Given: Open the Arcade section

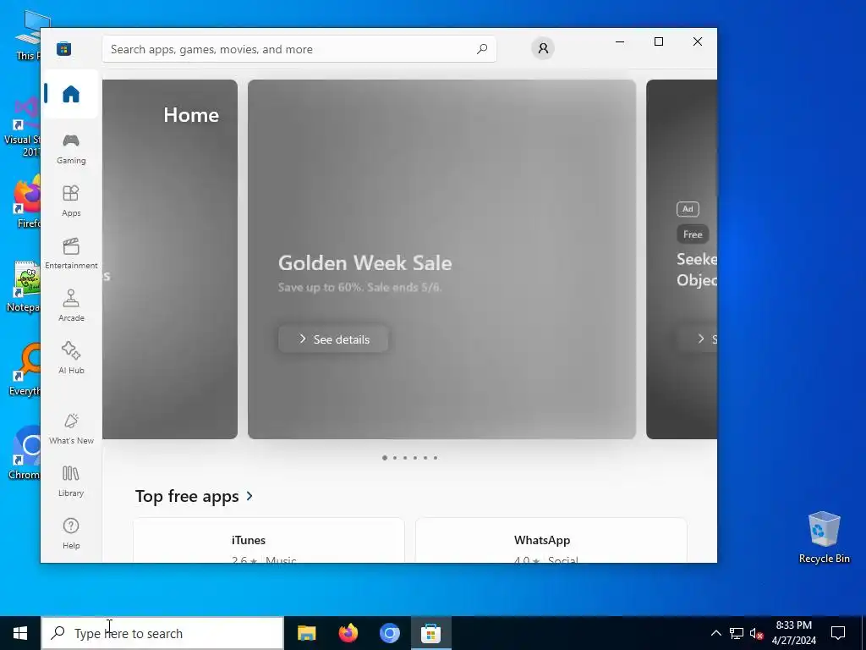Looking at the screenshot, I should pos(71,306).
